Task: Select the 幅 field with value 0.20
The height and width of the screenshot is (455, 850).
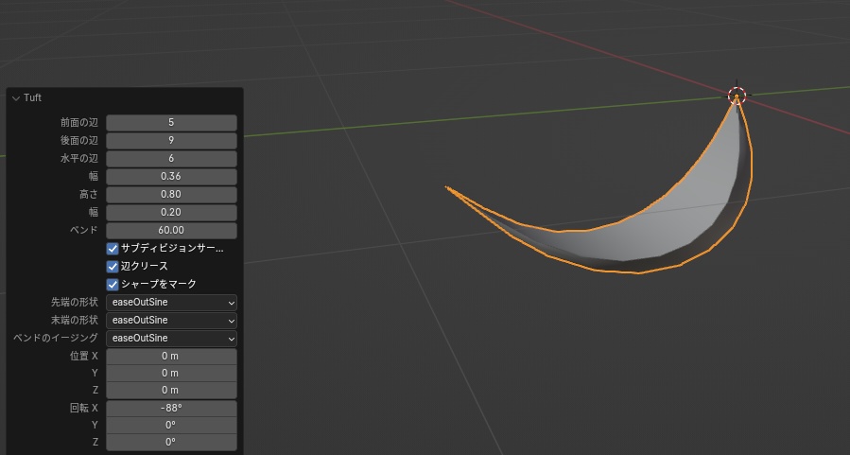Action: pos(171,212)
